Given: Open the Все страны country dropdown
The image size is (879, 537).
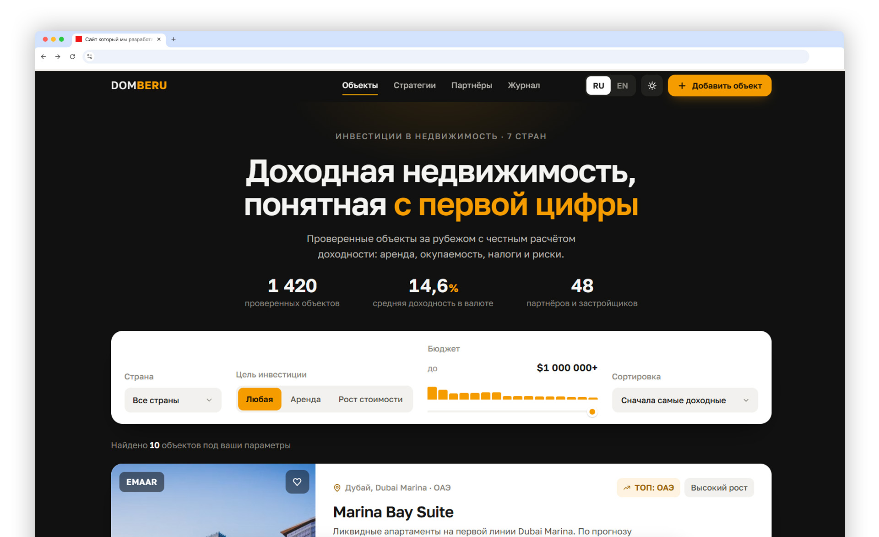Looking at the screenshot, I should (x=173, y=400).
